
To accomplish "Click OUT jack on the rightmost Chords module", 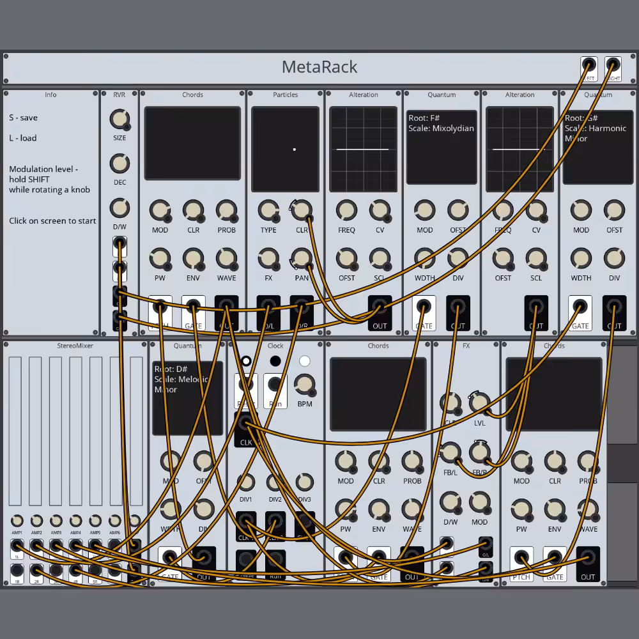I will [x=588, y=557].
